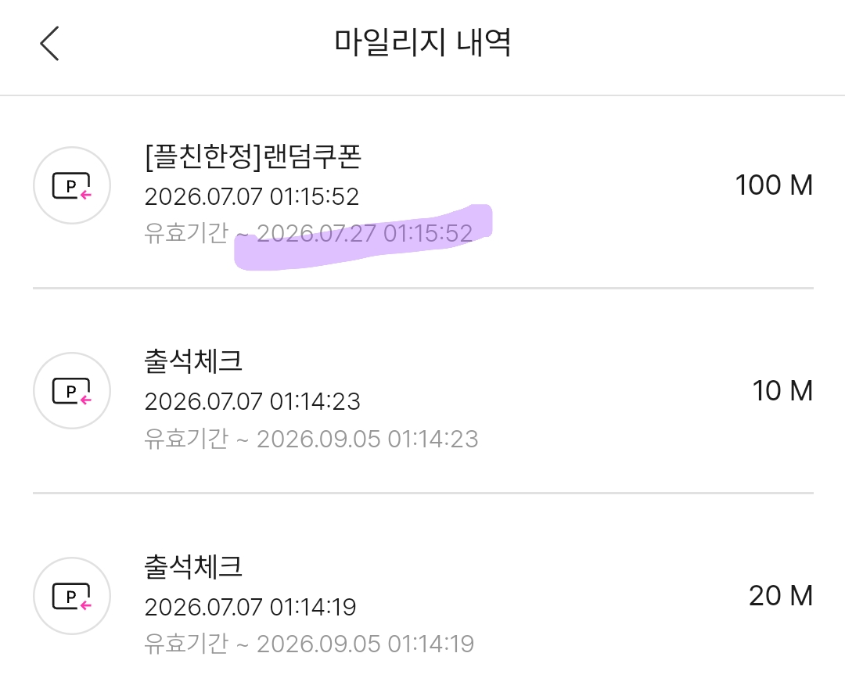Click the 20 M mileage amount
This screenshot has width=845, height=689.
(x=781, y=596)
